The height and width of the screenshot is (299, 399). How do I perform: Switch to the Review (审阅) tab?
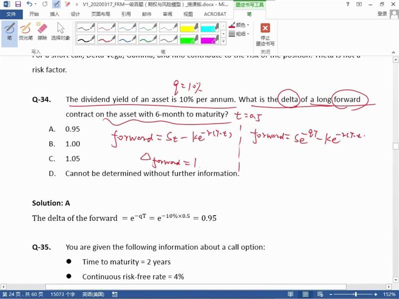167,14
